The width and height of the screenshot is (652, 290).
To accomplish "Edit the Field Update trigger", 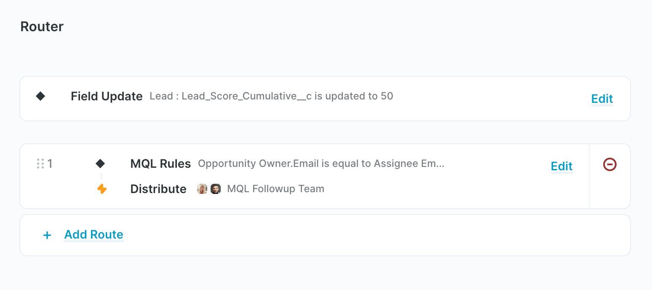I will click(x=602, y=99).
